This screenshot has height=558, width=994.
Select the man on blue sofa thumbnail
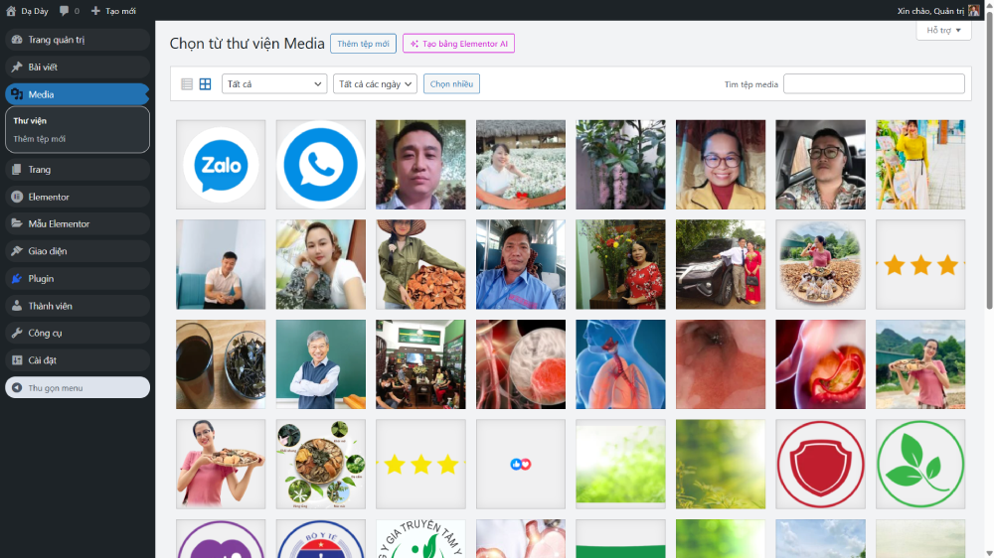pyautogui.click(x=221, y=265)
